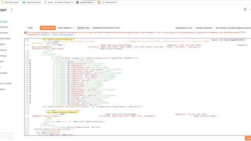Expand the folded 'aboutPostAuthor' includable
Viewport: 251px width, 141px height.
tap(30, 64)
